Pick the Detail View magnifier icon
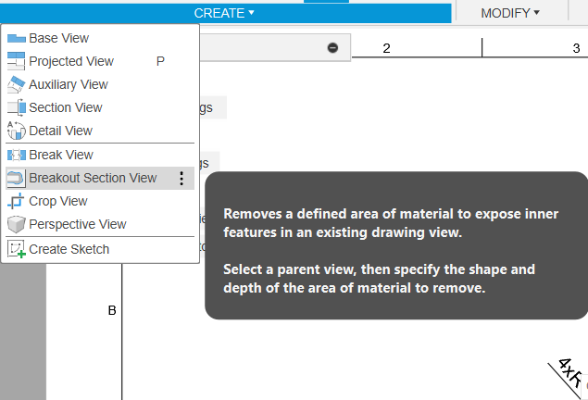The width and height of the screenshot is (588, 400). tap(17, 131)
